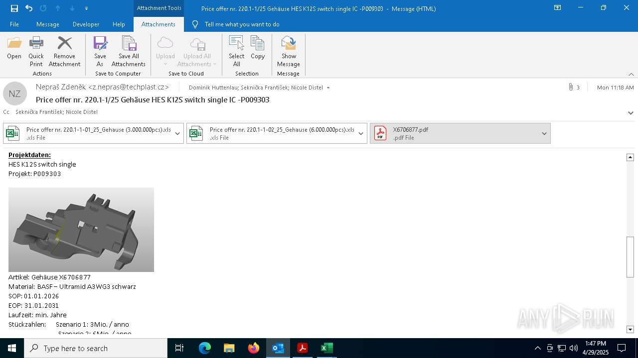Click the Tell me what you want field

242,24
